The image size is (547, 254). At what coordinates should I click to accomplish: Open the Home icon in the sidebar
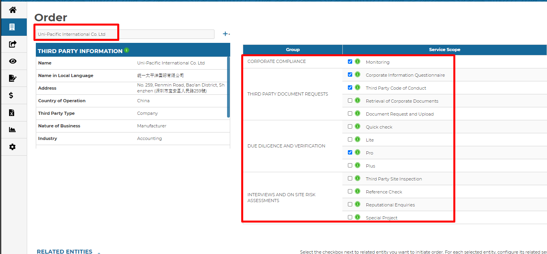[13, 10]
